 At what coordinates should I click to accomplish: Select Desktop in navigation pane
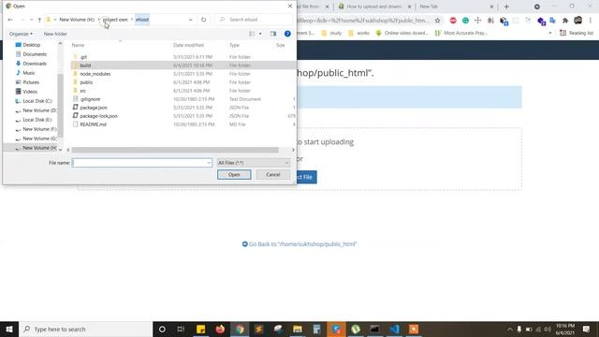31,45
